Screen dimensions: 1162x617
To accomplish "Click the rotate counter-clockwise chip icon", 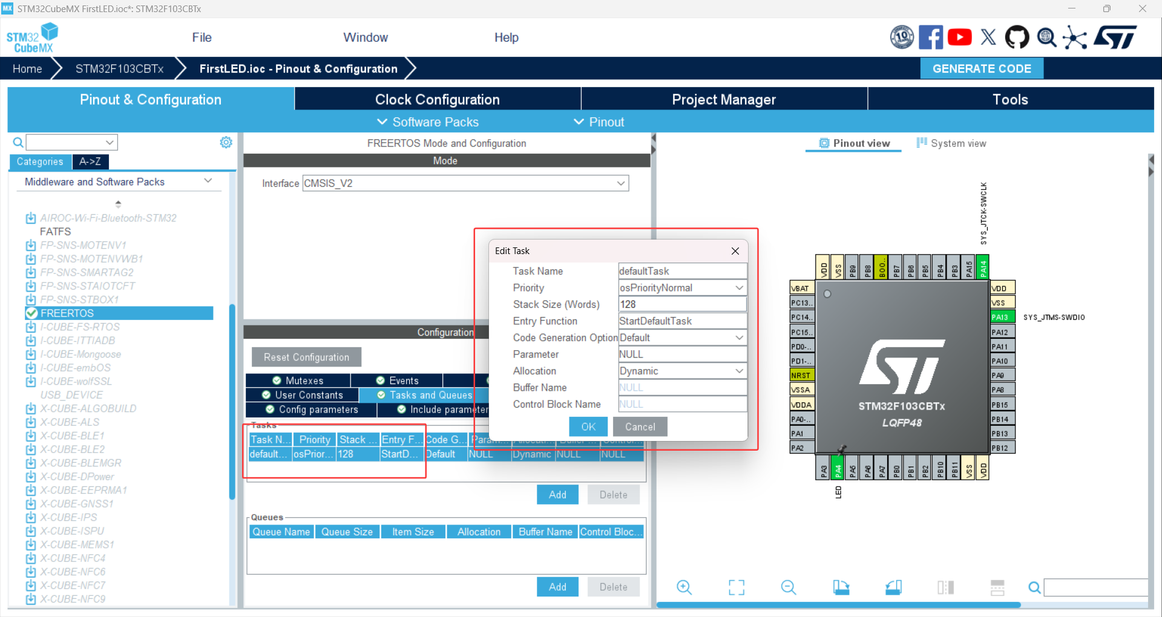I will coord(893,587).
